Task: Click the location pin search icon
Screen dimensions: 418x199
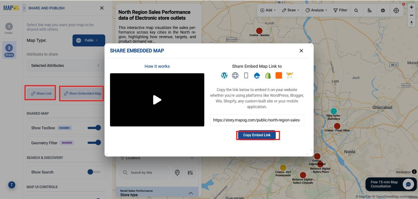Action: pos(177,173)
